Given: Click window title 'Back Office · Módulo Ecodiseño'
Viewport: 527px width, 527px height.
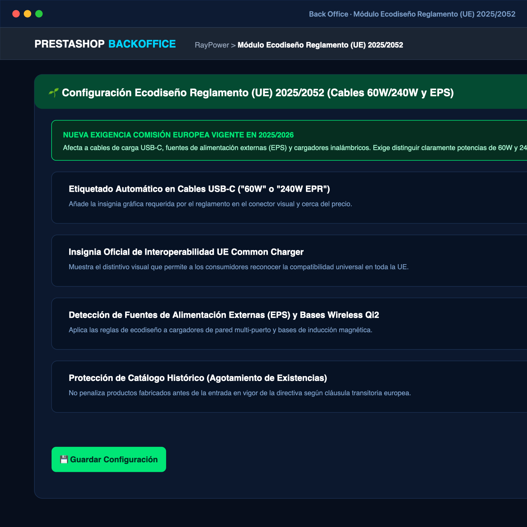Looking at the screenshot, I should tap(412, 14).
